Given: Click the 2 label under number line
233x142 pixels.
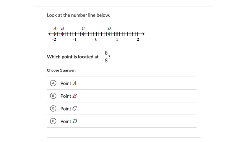Looking at the screenshot, I should point(138,39).
